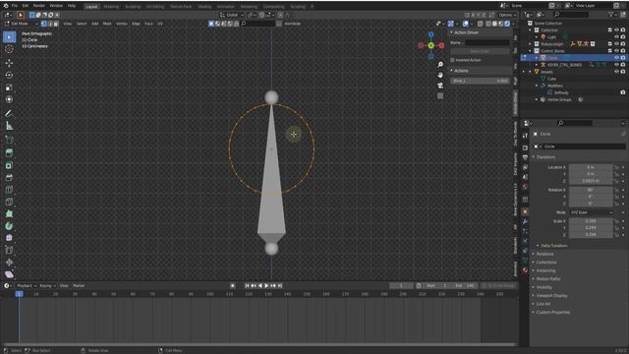Open the Render menu
The width and height of the screenshot is (629, 354).
[x=39, y=6]
